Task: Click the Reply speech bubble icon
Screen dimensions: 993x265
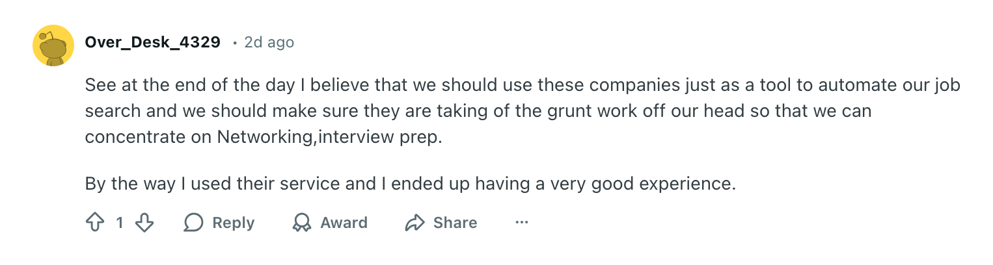Action: pos(193,223)
